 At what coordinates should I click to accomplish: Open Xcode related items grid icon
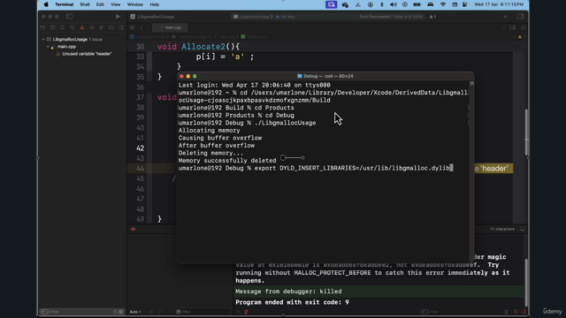pos(132,27)
